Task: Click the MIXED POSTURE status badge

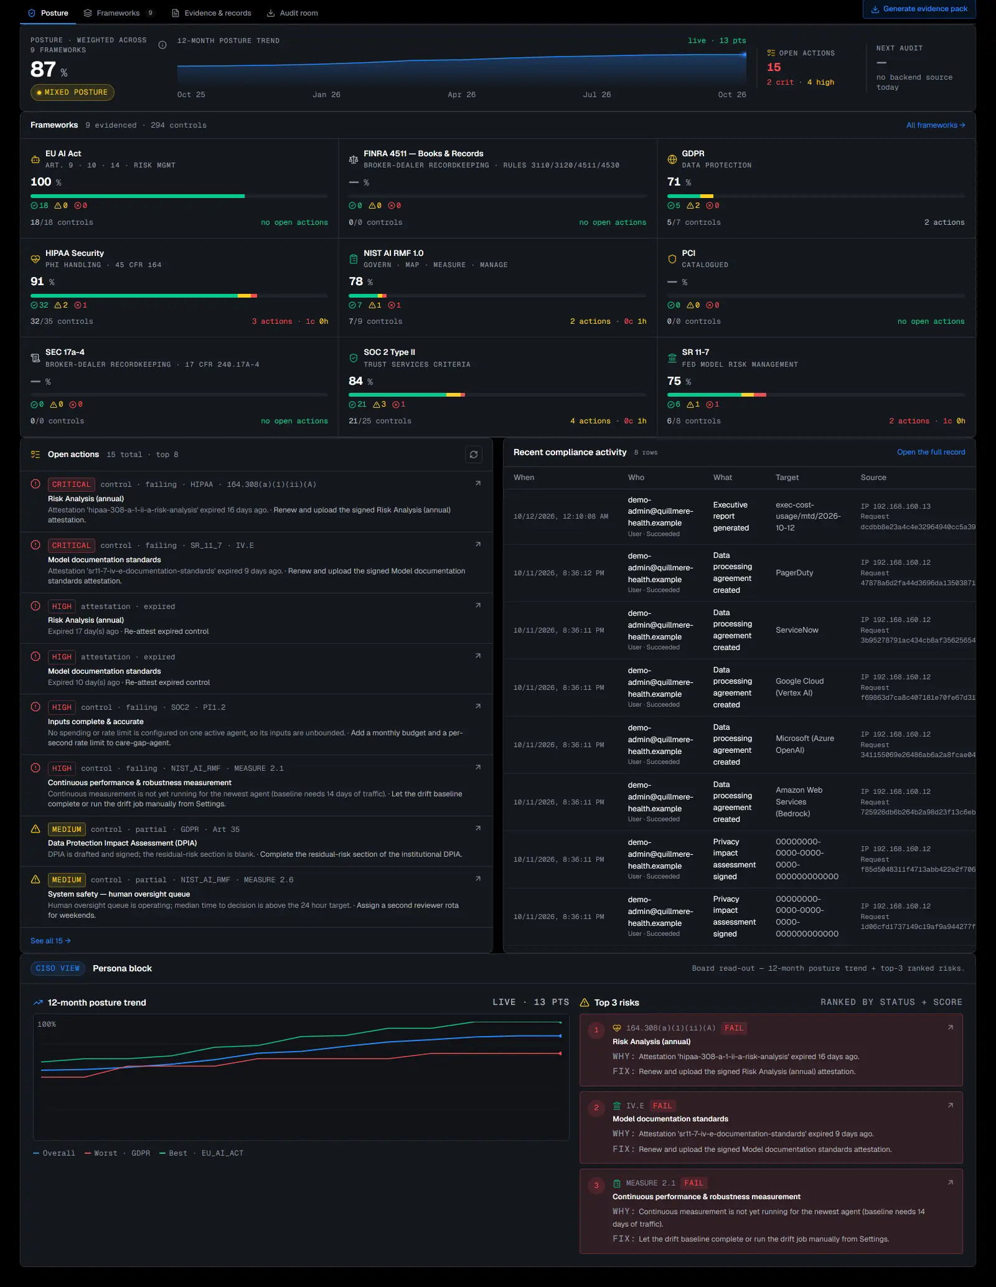Action: pyautogui.click(x=72, y=92)
